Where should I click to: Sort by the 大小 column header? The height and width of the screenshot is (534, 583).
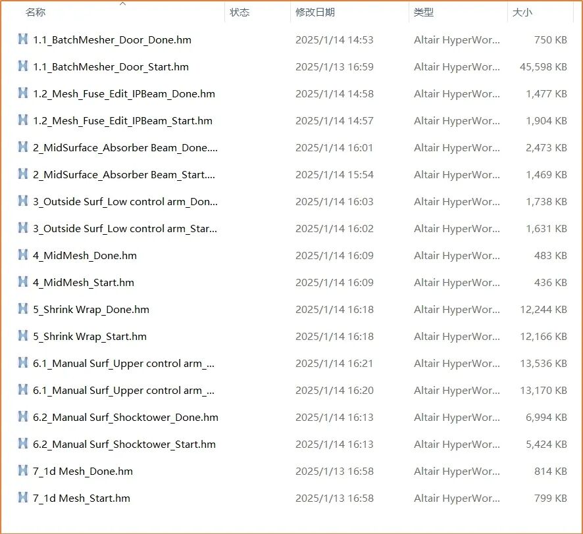point(522,12)
